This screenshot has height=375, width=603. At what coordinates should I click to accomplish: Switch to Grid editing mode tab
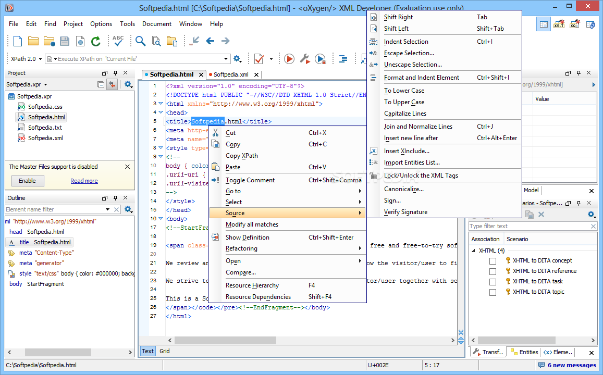(165, 351)
